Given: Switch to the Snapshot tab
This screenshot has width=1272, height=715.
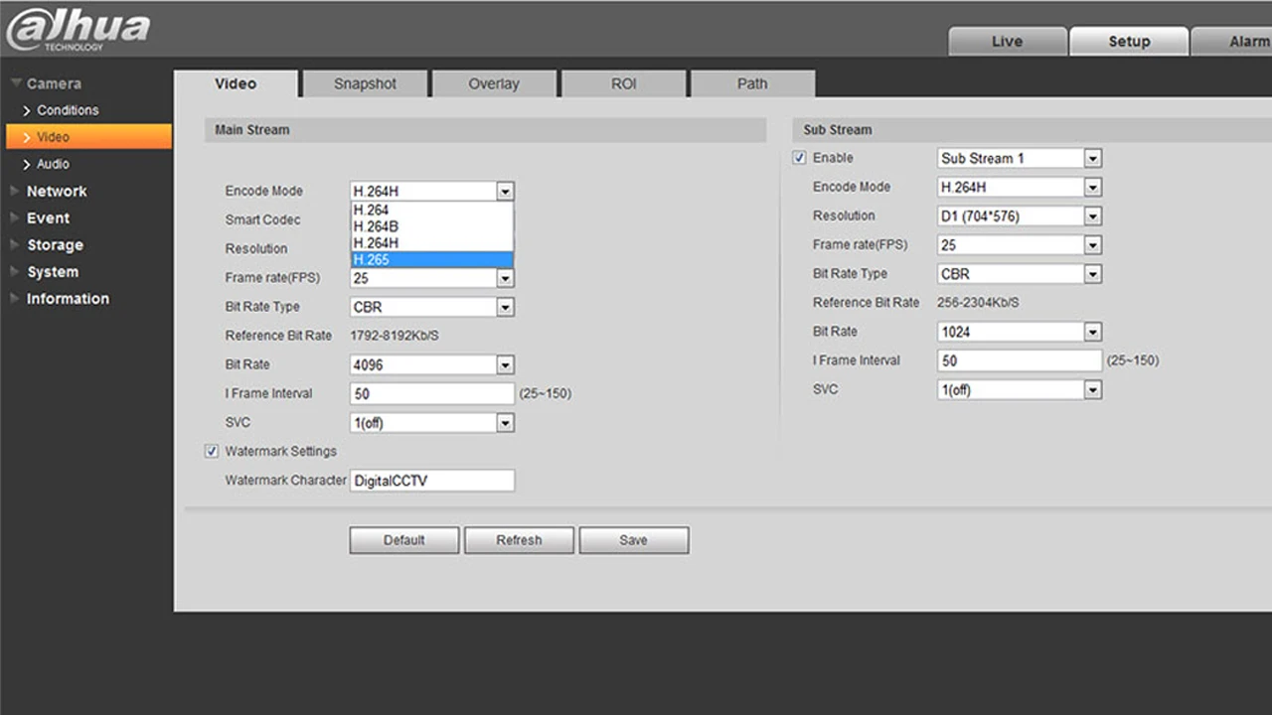Looking at the screenshot, I should click(x=365, y=83).
